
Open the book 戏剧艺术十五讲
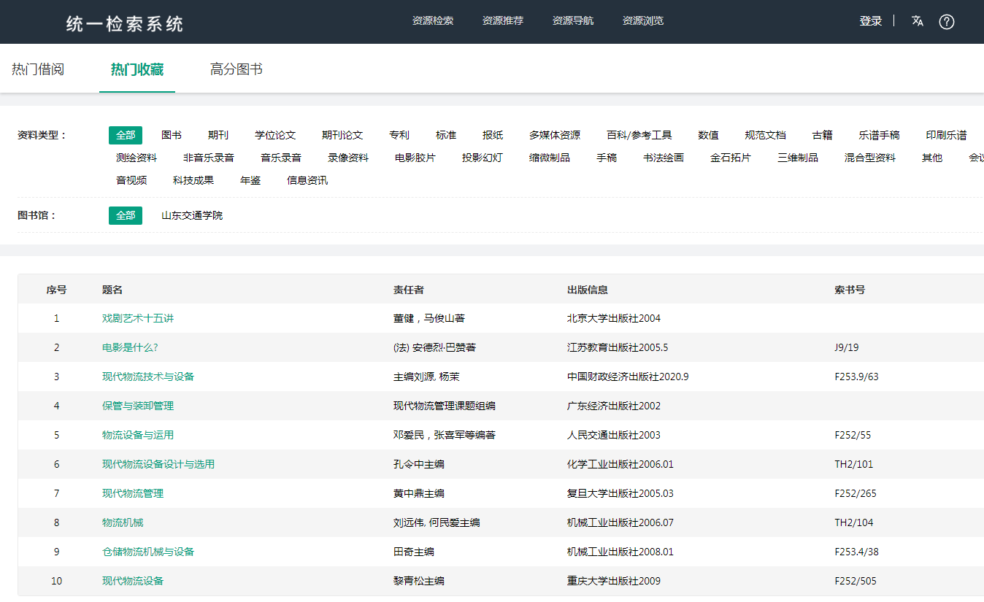coord(138,318)
